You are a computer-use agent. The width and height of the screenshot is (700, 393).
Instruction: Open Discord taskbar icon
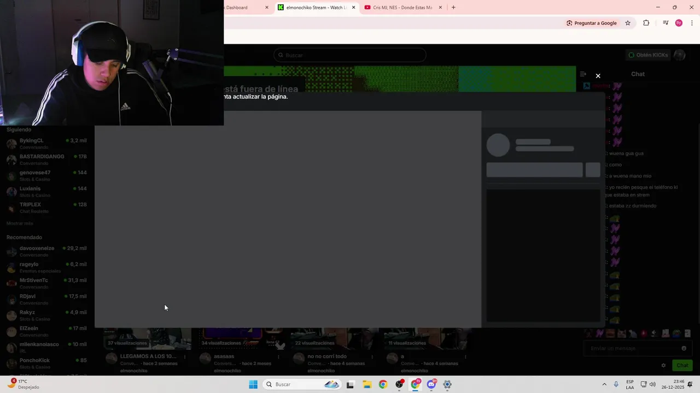click(x=431, y=384)
